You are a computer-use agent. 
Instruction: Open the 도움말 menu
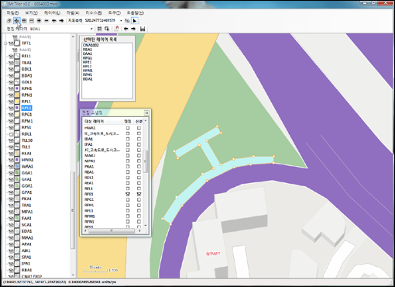point(136,12)
